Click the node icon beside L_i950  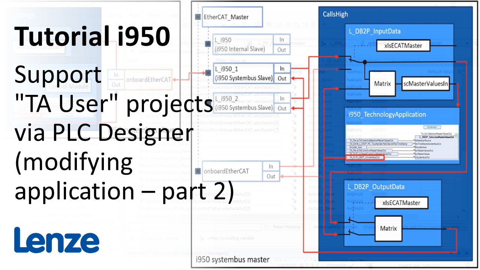tap(208, 44)
